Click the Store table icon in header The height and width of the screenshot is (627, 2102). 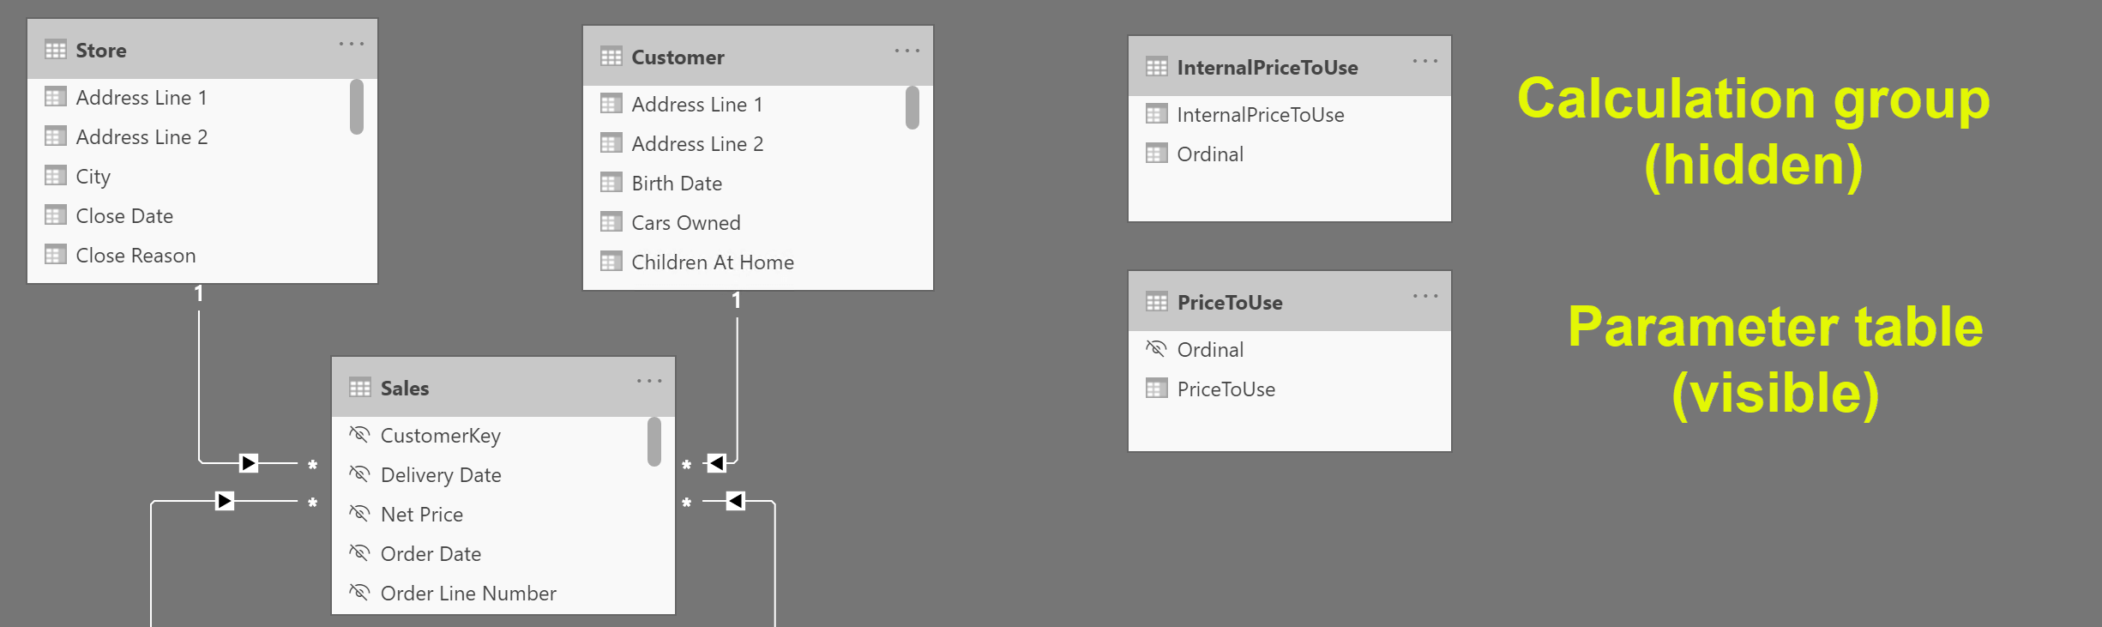tap(56, 50)
